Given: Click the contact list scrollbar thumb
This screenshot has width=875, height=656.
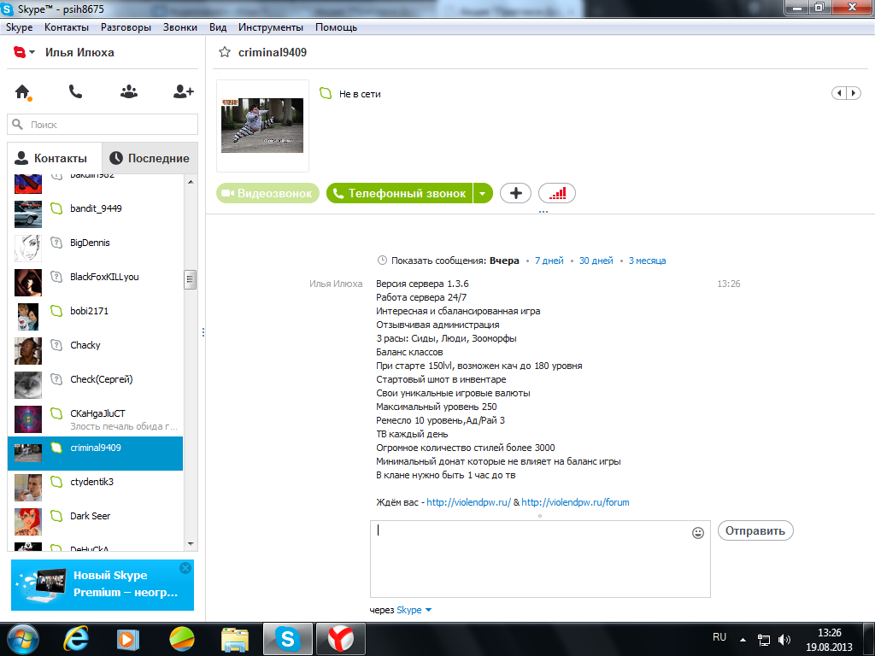Looking at the screenshot, I should click(191, 279).
